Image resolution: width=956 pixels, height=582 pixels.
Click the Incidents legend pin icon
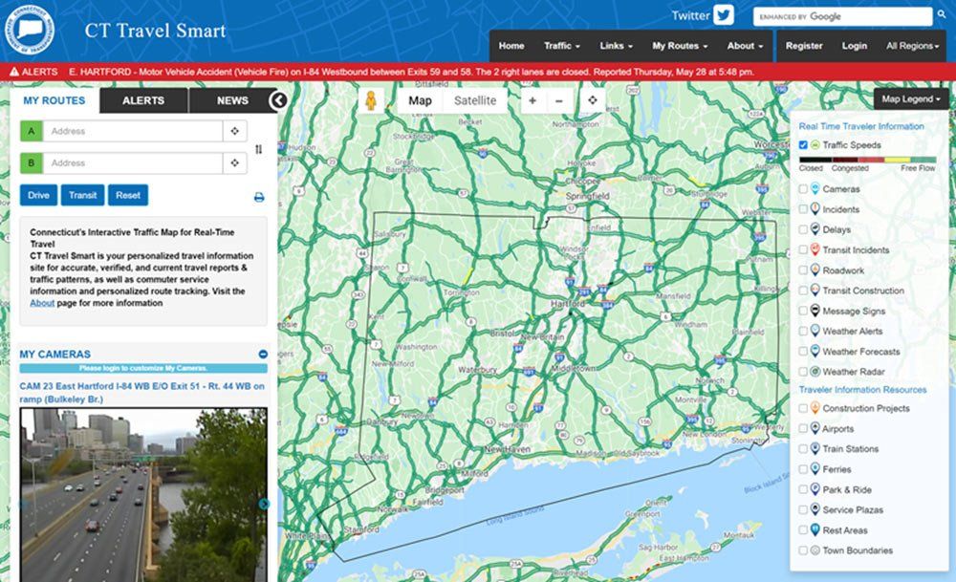(815, 209)
